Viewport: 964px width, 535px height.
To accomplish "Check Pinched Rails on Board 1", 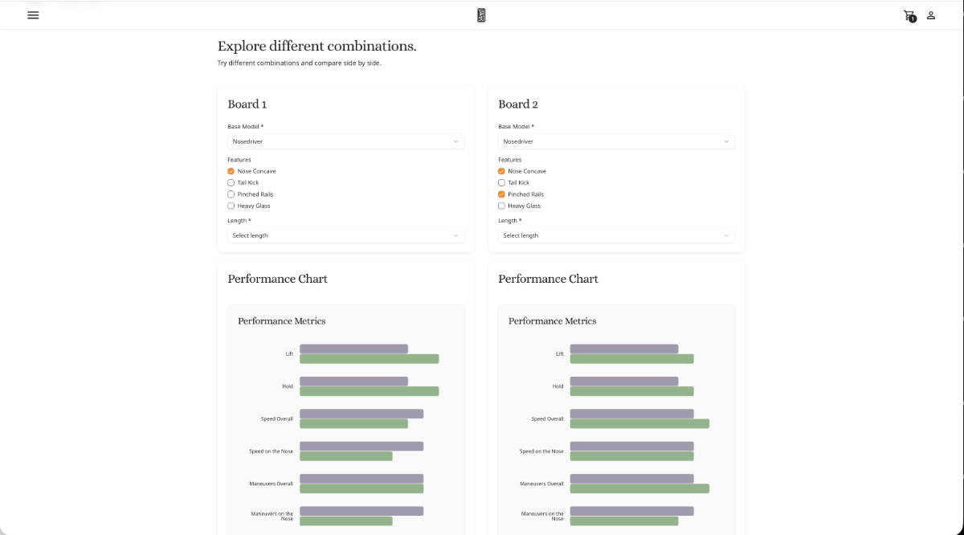I will click(231, 194).
